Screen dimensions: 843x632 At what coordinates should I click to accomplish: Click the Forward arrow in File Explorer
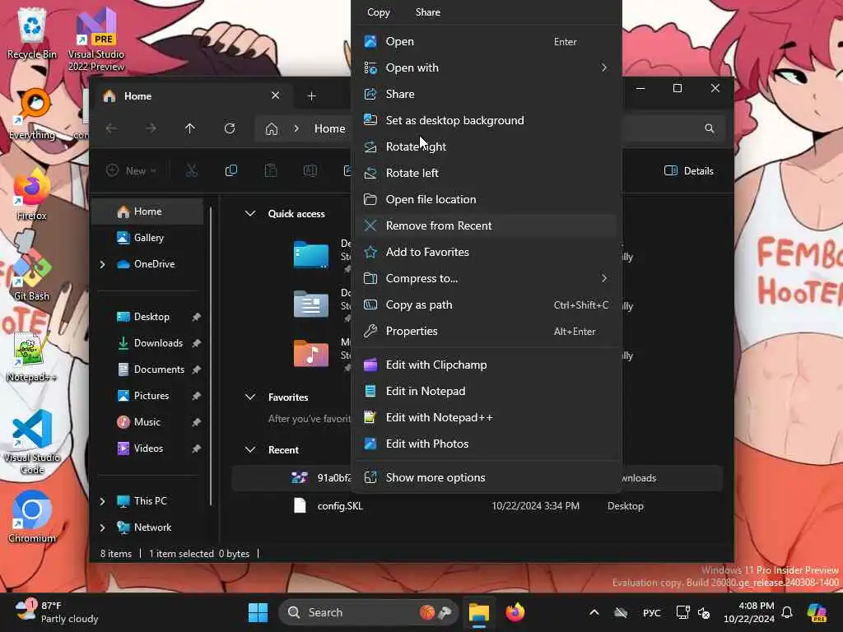pyautogui.click(x=151, y=128)
